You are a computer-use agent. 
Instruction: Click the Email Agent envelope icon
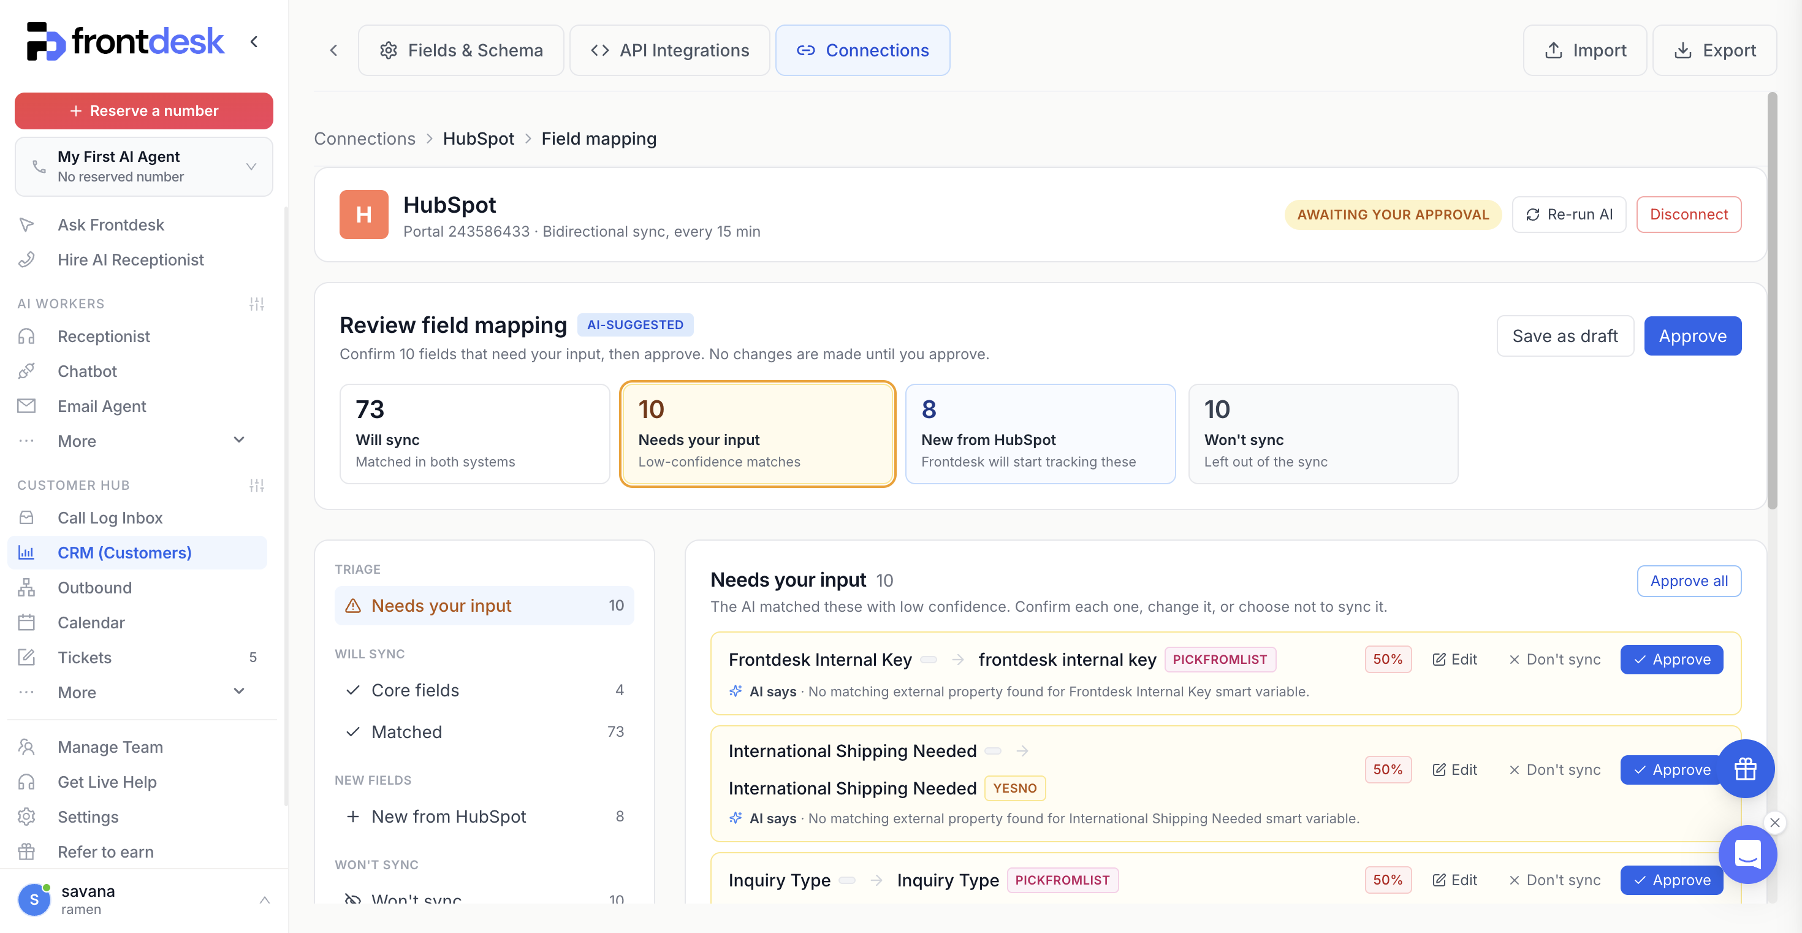click(26, 406)
